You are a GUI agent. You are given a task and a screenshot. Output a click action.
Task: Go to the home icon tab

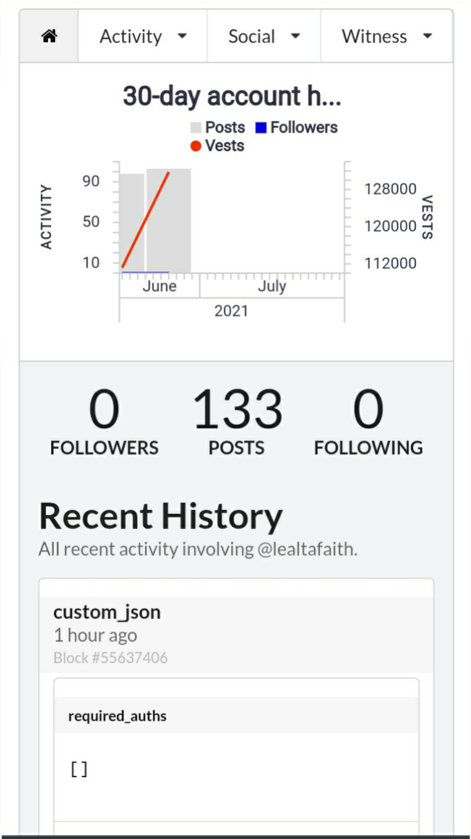49,37
